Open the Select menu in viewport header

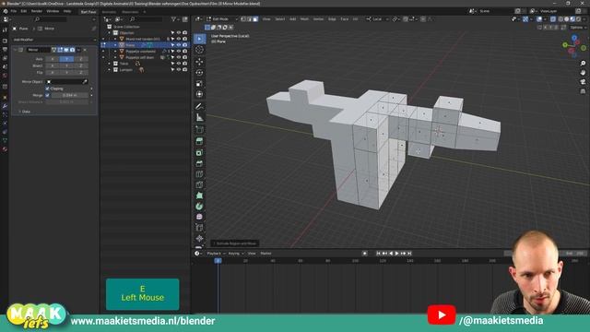coord(280,18)
